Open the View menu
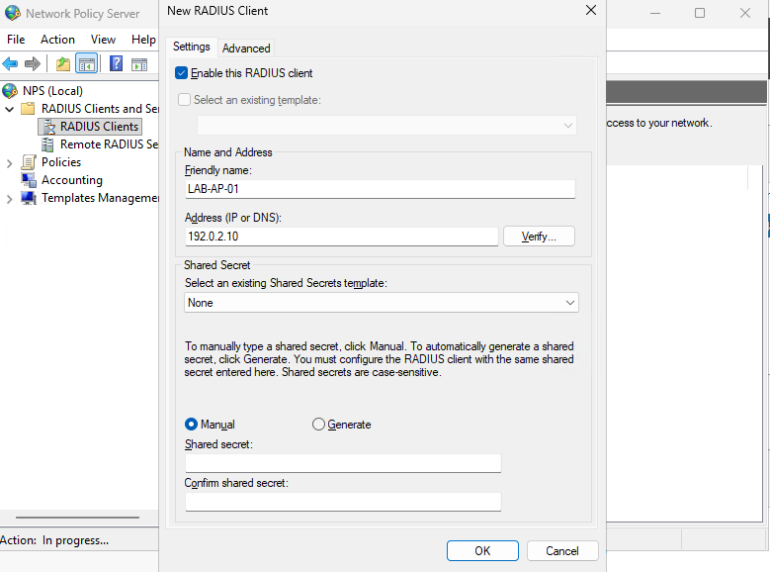 click(103, 40)
